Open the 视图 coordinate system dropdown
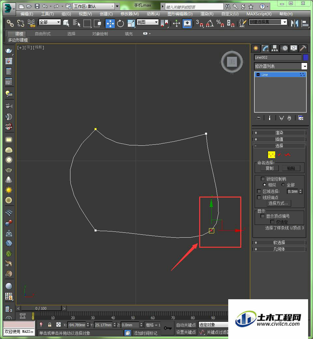Viewport: 313px width, 339px height. pyautogui.click(x=147, y=22)
